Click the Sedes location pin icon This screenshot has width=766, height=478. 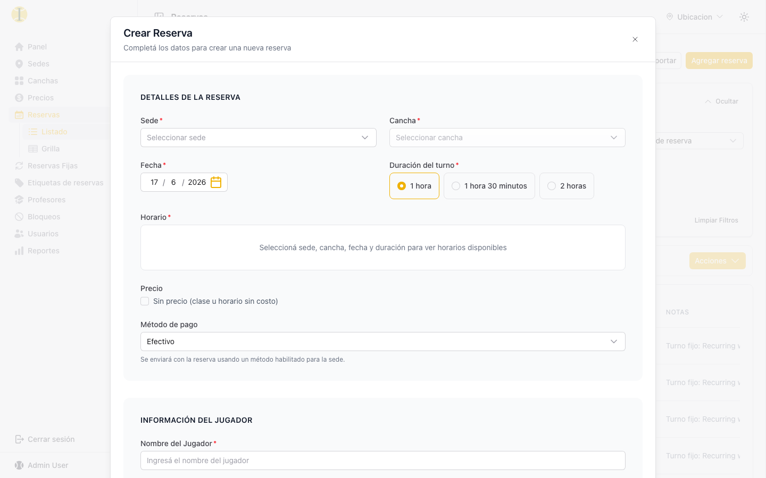click(19, 64)
